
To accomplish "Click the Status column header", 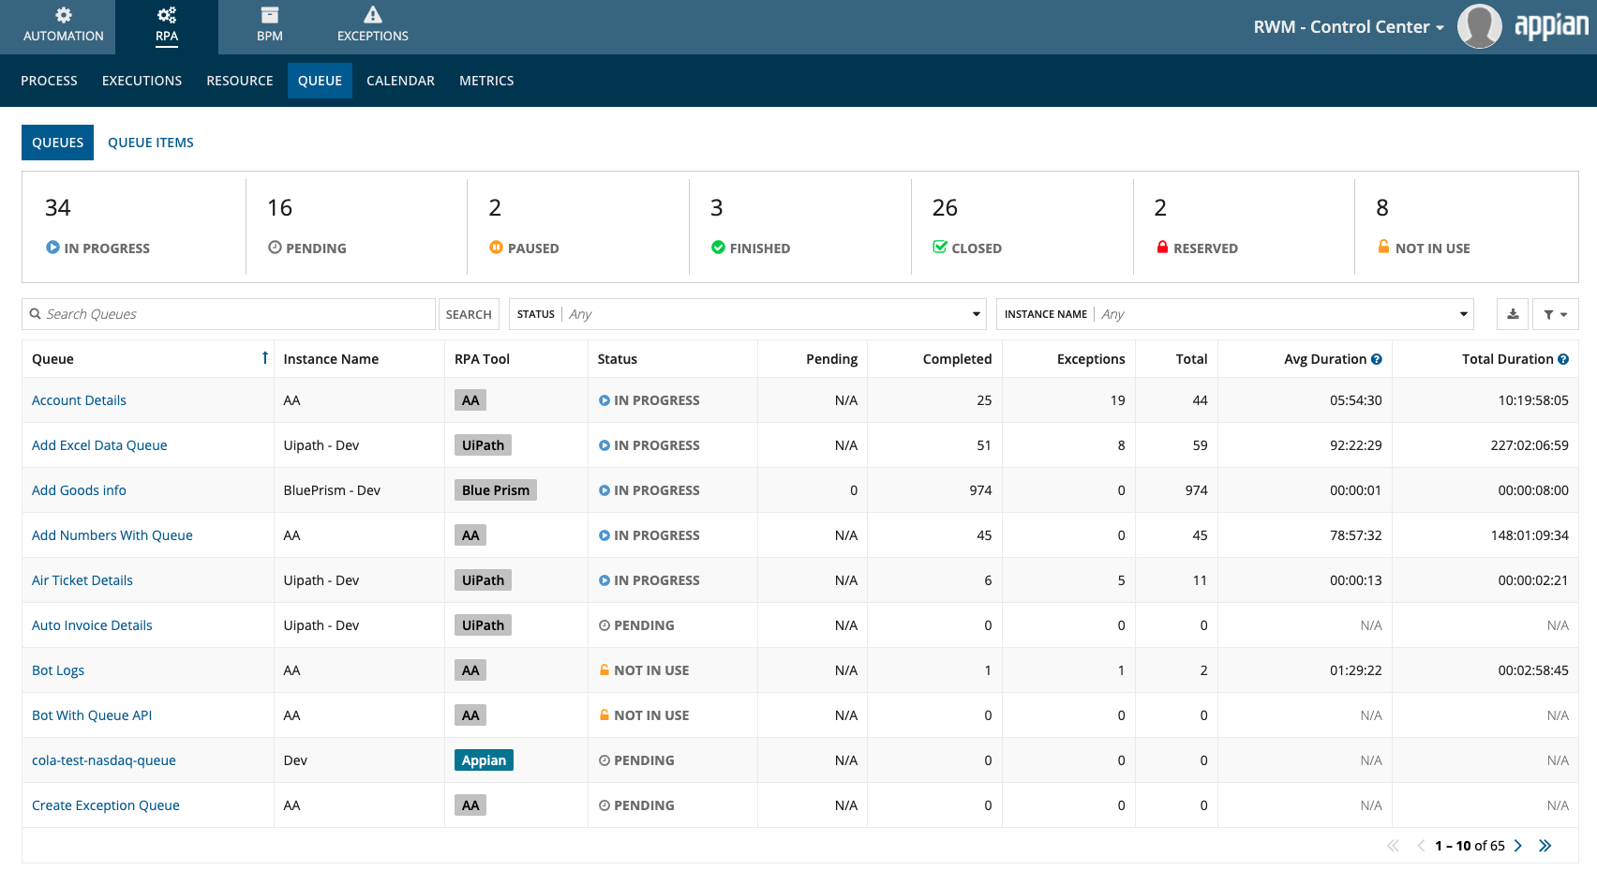I will click(x=618, y=359).
